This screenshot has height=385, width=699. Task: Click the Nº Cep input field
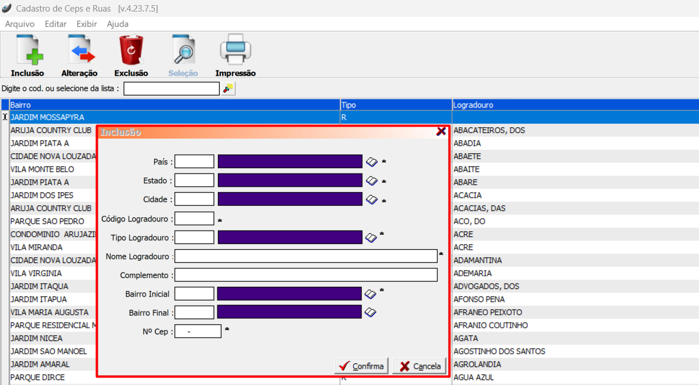[198, 331]
